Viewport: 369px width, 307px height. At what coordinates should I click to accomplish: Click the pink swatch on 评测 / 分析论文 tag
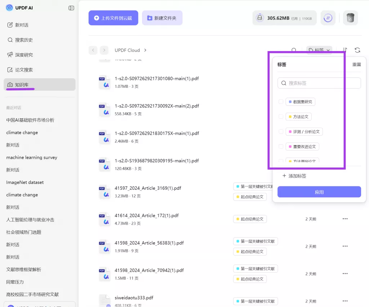290,132
